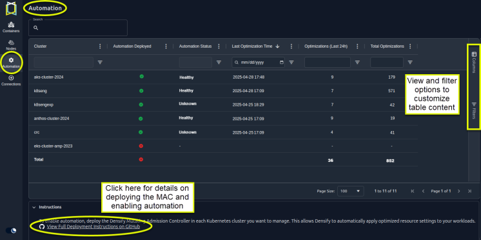This screenshot has width=481, height=240.
Task: Toggle the dark mode switch at bottom left
Action: 12,230
